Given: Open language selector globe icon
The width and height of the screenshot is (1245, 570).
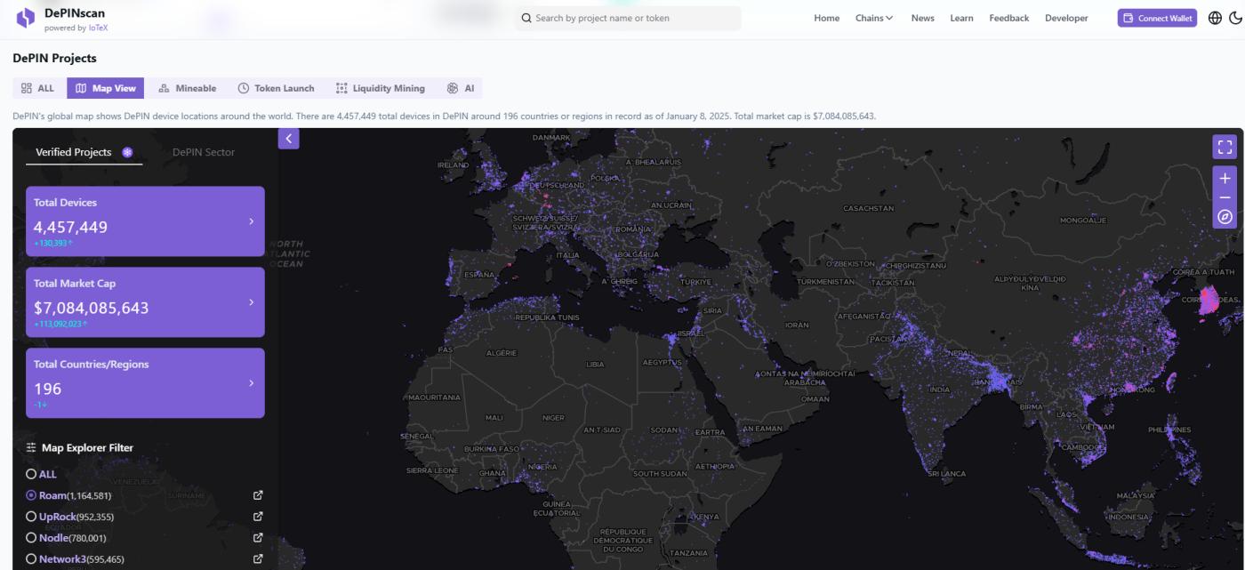Looking at the screenshot, I should [x=1215, y=18].
